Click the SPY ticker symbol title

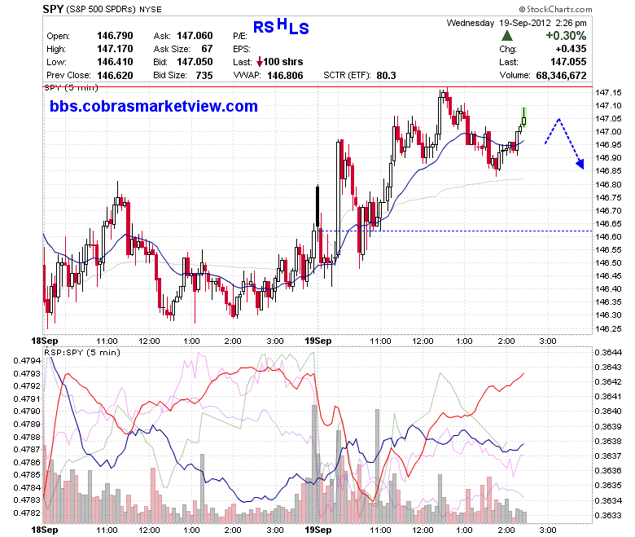point(53,9)
